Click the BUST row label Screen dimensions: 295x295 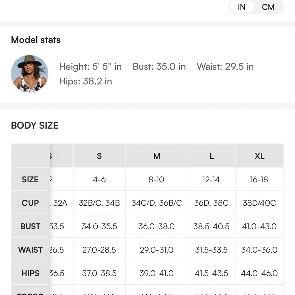30,226
